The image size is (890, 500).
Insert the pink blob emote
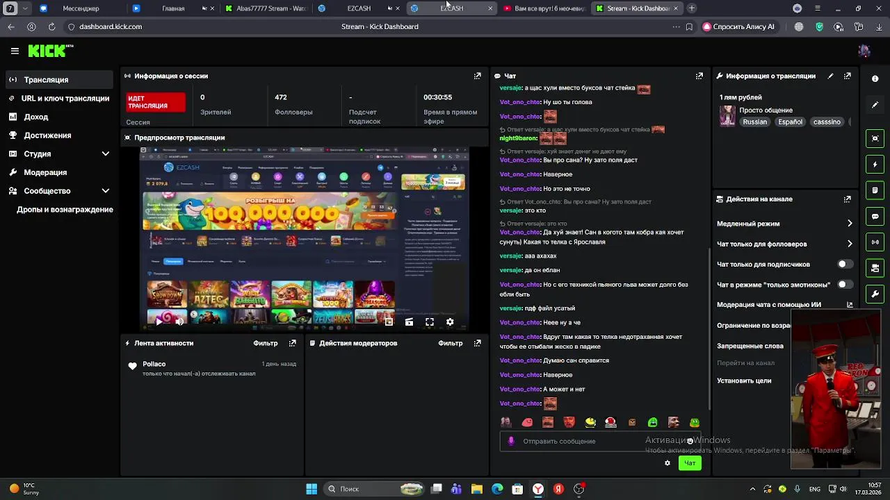[x=527, y=422]
